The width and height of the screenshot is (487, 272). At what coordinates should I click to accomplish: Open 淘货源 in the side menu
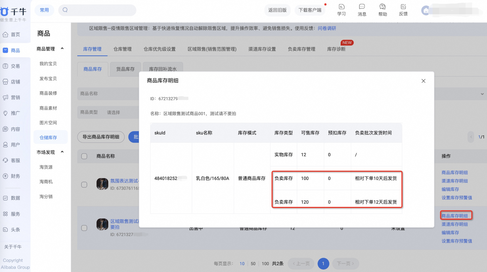[46, 167]
